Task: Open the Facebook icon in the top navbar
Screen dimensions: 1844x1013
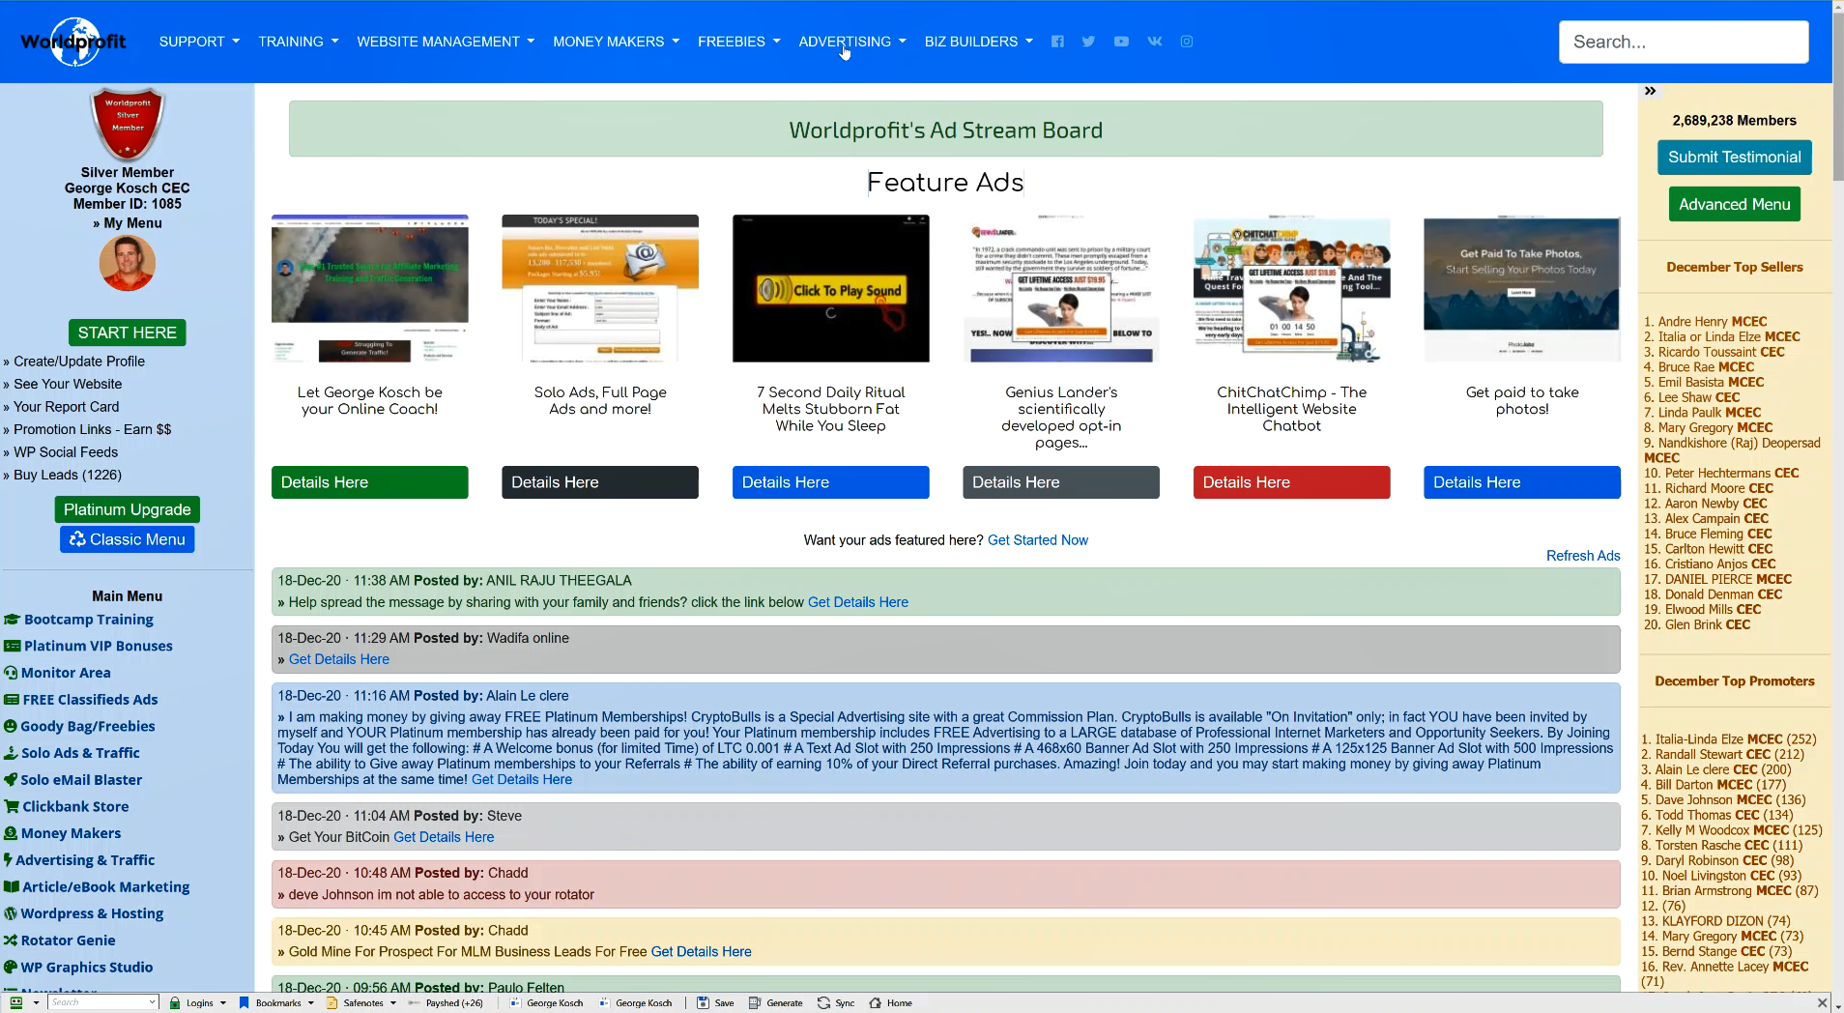Action: pos(1057,42)
